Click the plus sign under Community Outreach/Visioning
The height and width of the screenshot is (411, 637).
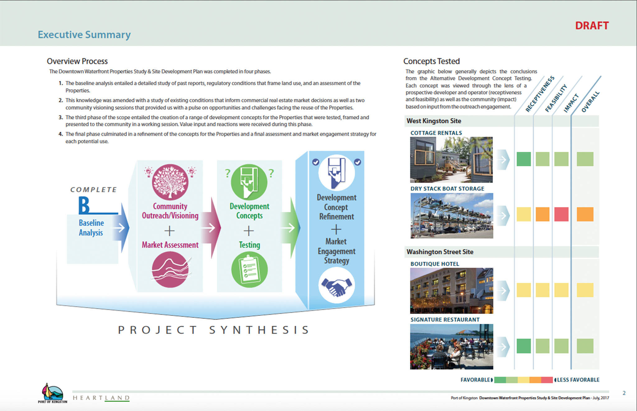pyautogui.click(x=170, y=231)
